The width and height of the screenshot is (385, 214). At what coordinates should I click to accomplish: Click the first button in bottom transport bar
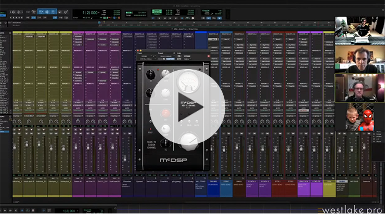coord(5,210)
